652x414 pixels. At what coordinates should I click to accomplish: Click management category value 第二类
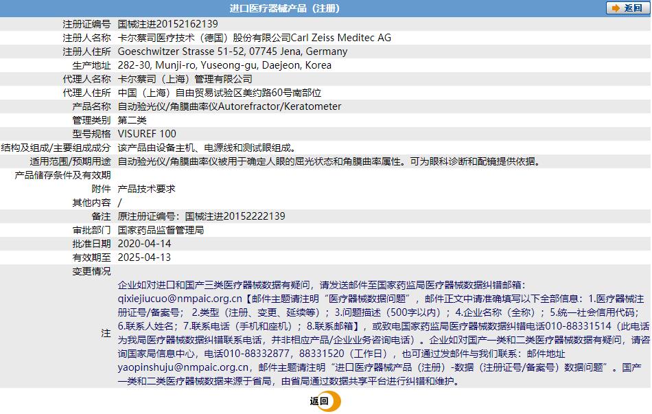(132, 120)
